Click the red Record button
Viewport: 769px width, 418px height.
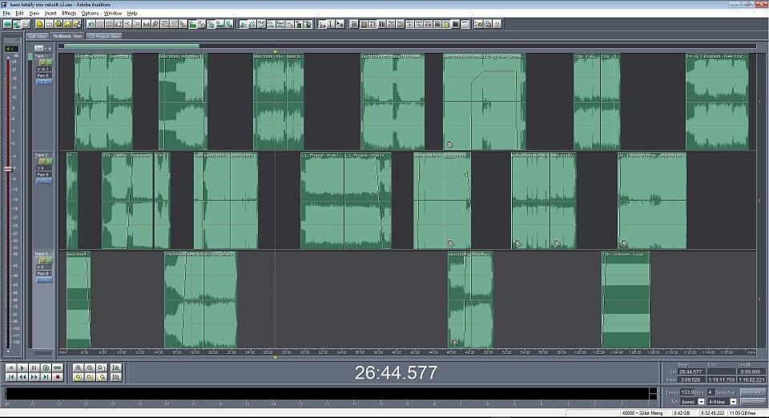(58, 377)
